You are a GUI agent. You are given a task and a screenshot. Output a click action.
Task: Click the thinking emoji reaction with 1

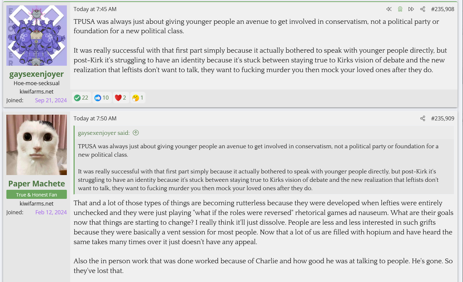(x=138, y=98)
